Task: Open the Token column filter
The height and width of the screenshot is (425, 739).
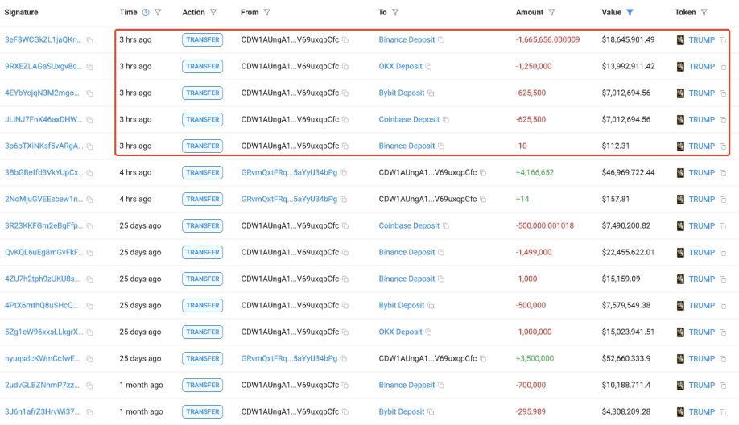Action: [x=704, y=12]
